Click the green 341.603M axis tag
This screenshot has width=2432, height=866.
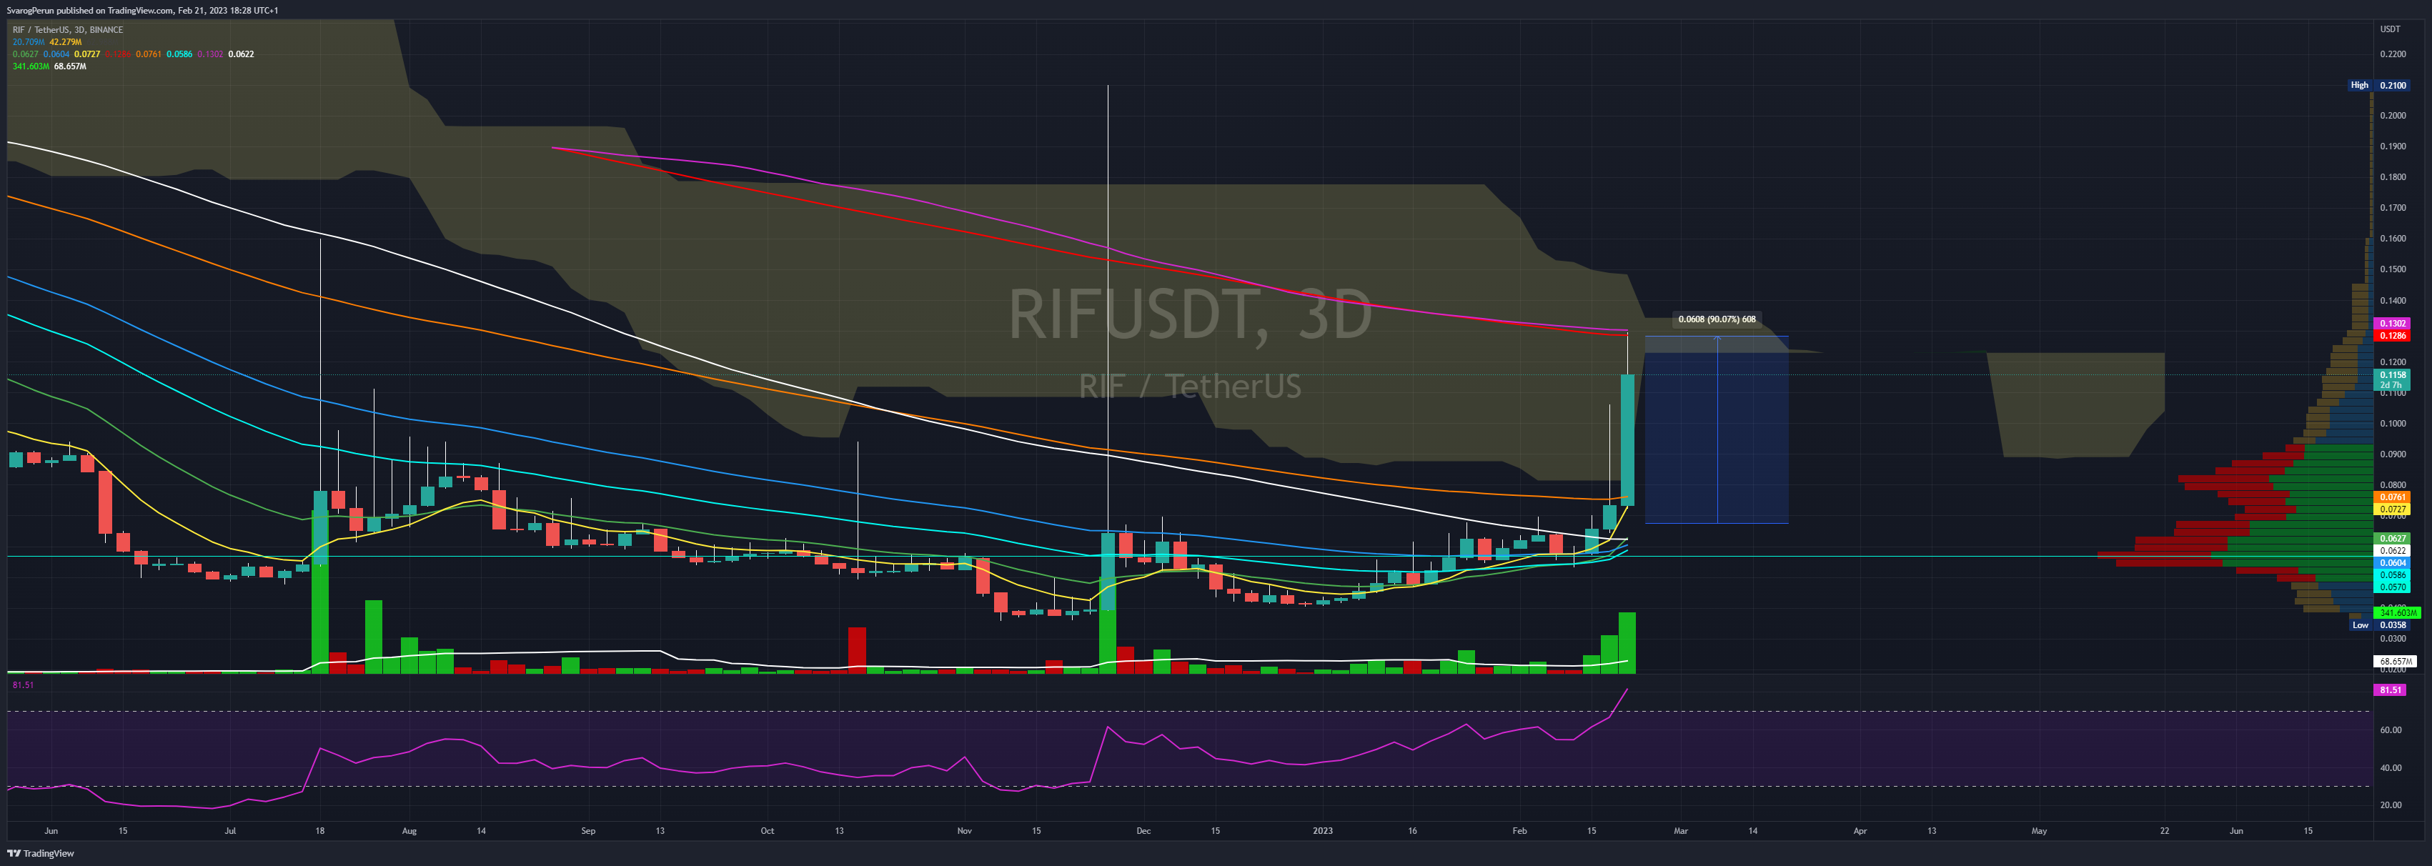[2396, 613]
